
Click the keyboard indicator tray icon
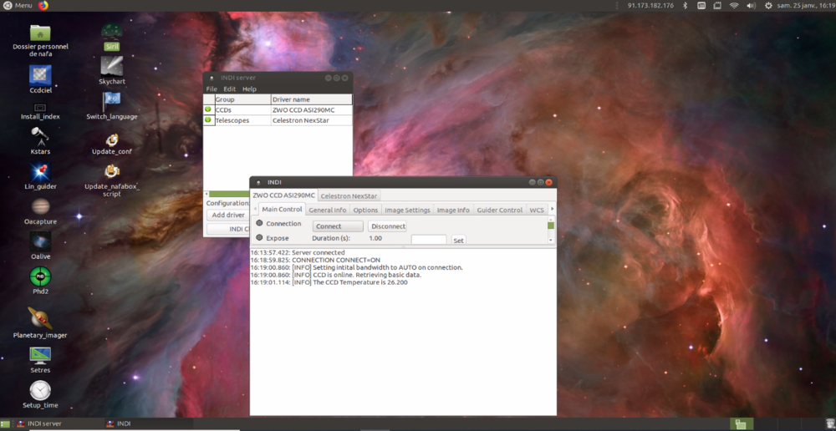coord(701,5)
